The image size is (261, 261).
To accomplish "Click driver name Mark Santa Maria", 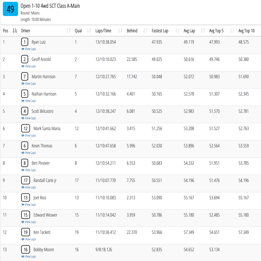I will (47, 129).
